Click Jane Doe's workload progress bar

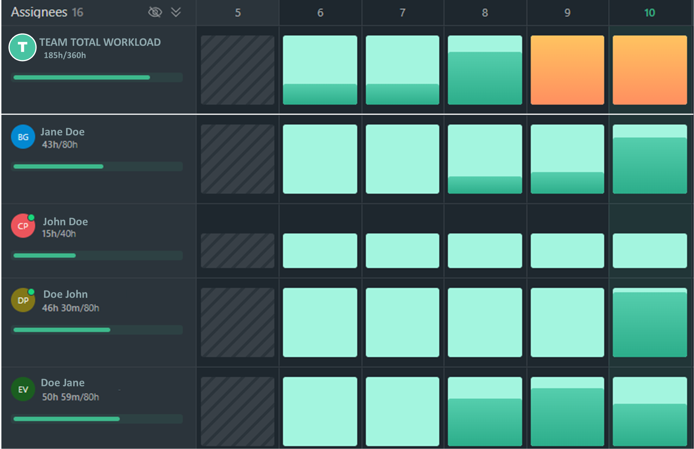pyautogui.click(x=97, y=167)
